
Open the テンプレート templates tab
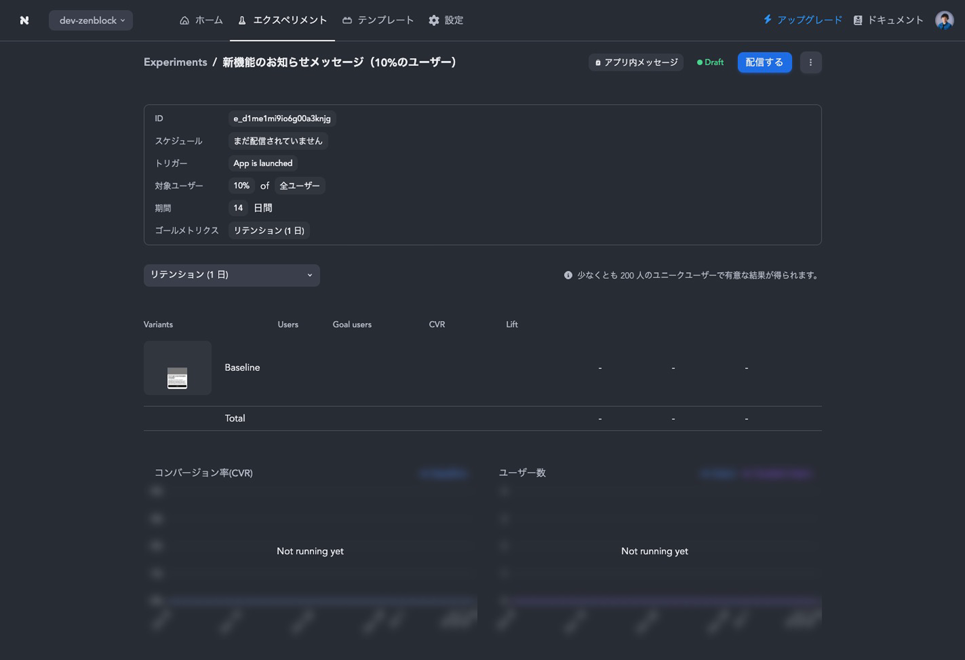pyautogui.click(x=378, y=20)
